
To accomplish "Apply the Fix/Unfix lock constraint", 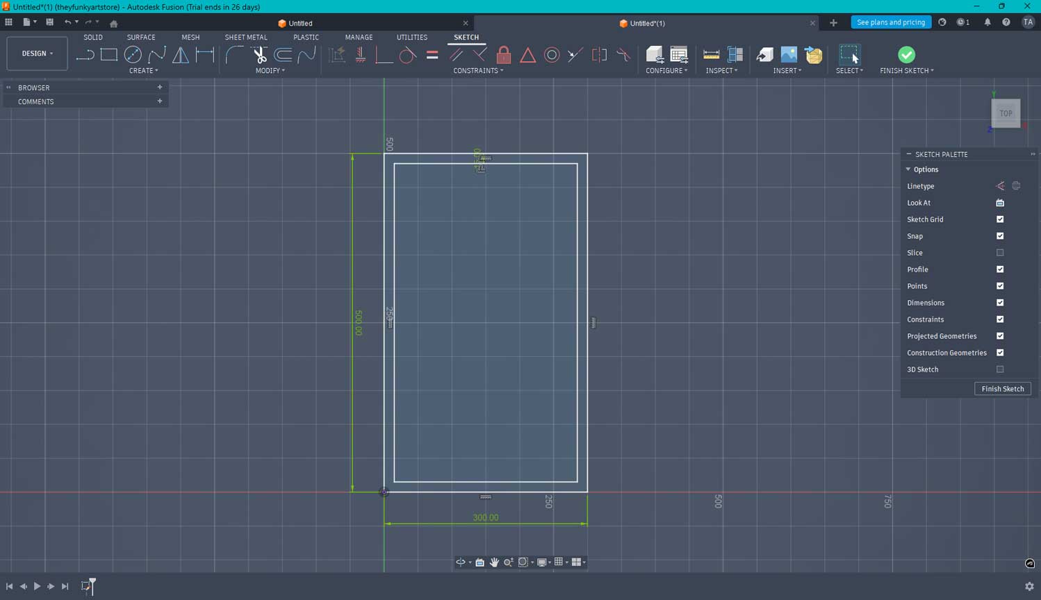I will (504, 55).
